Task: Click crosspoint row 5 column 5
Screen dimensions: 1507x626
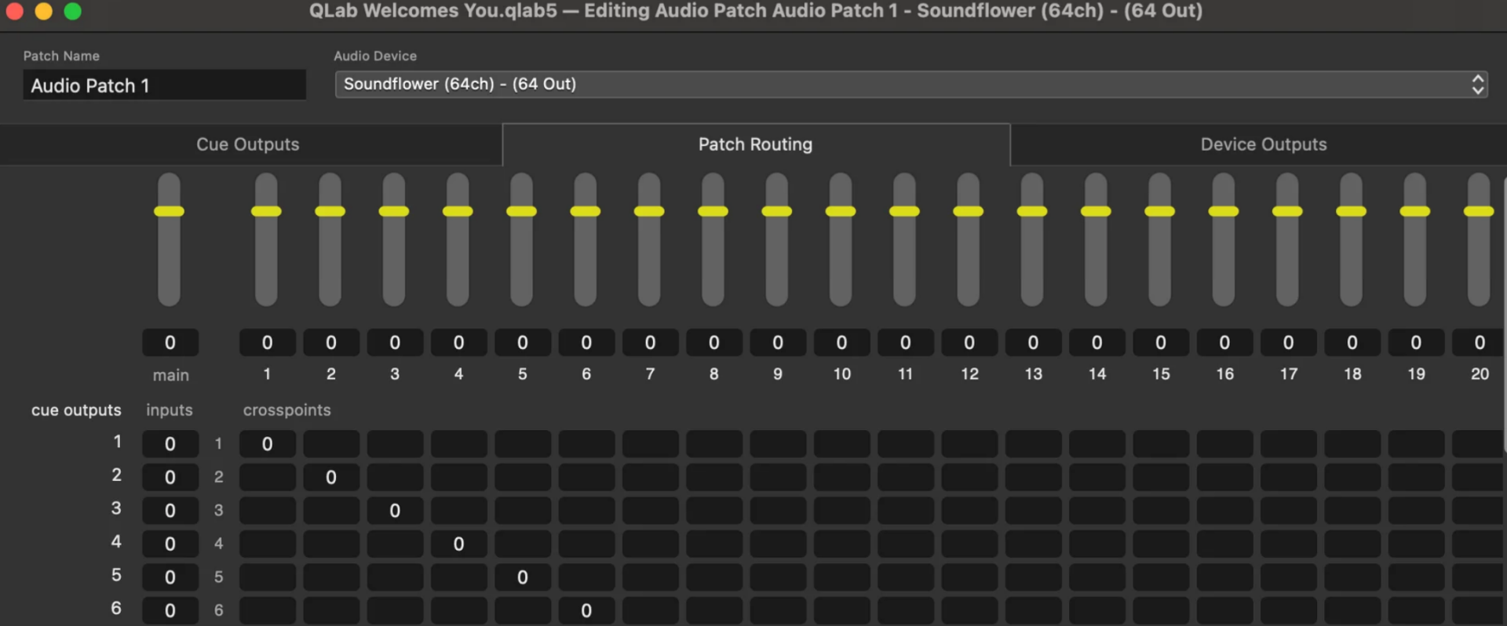Action: (523, 577)
